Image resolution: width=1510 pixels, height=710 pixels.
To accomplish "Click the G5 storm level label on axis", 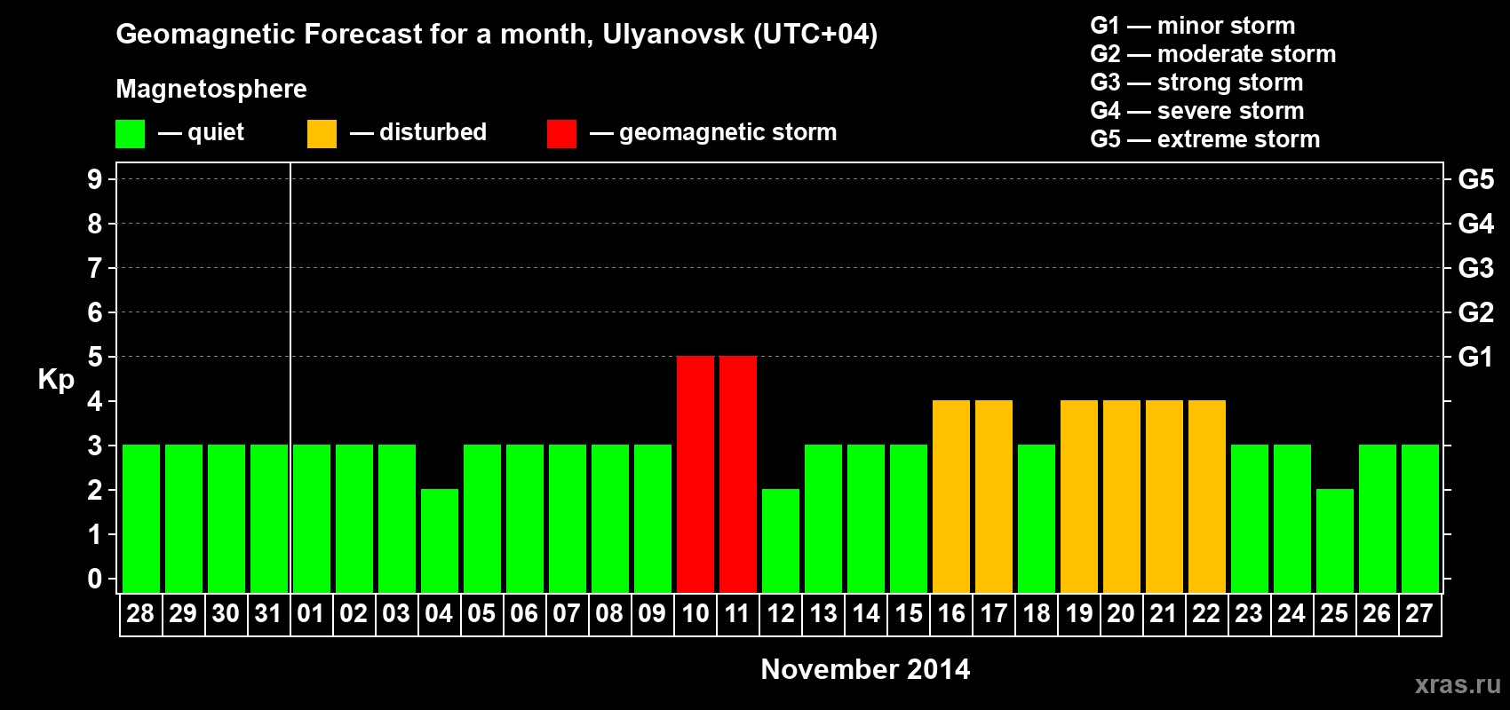I will 1475,179.
